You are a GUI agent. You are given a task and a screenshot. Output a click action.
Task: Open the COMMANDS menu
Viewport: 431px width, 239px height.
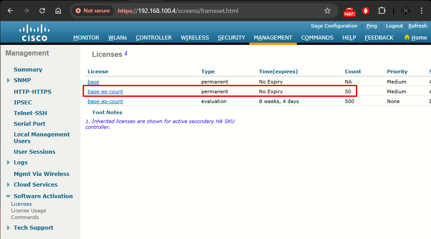coord(317,38)
